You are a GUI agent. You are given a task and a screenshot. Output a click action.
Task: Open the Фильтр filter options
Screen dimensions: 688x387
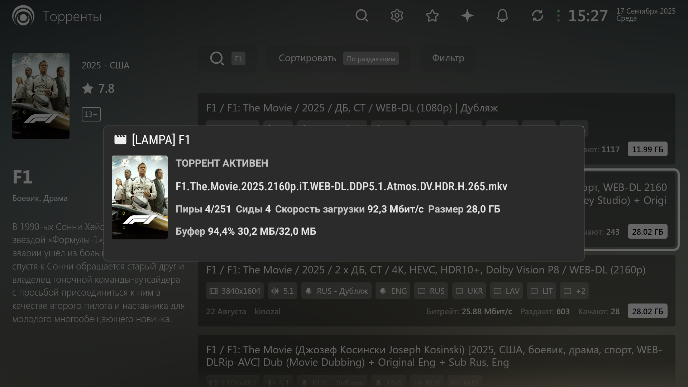pos(448,58)
